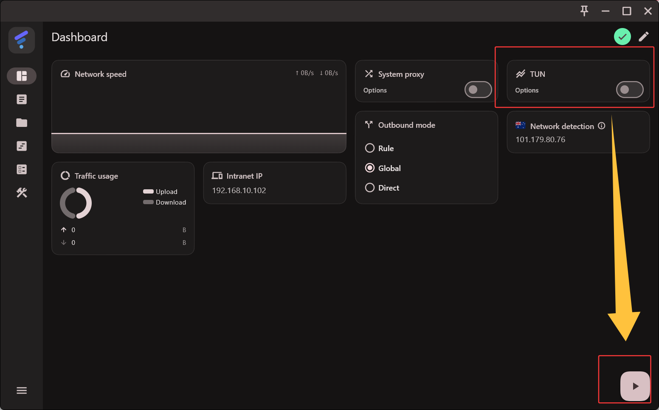Viewport: 659px width, 410px height.
Task: Select Rule outbound mode
Action: (x=370, y=148)
